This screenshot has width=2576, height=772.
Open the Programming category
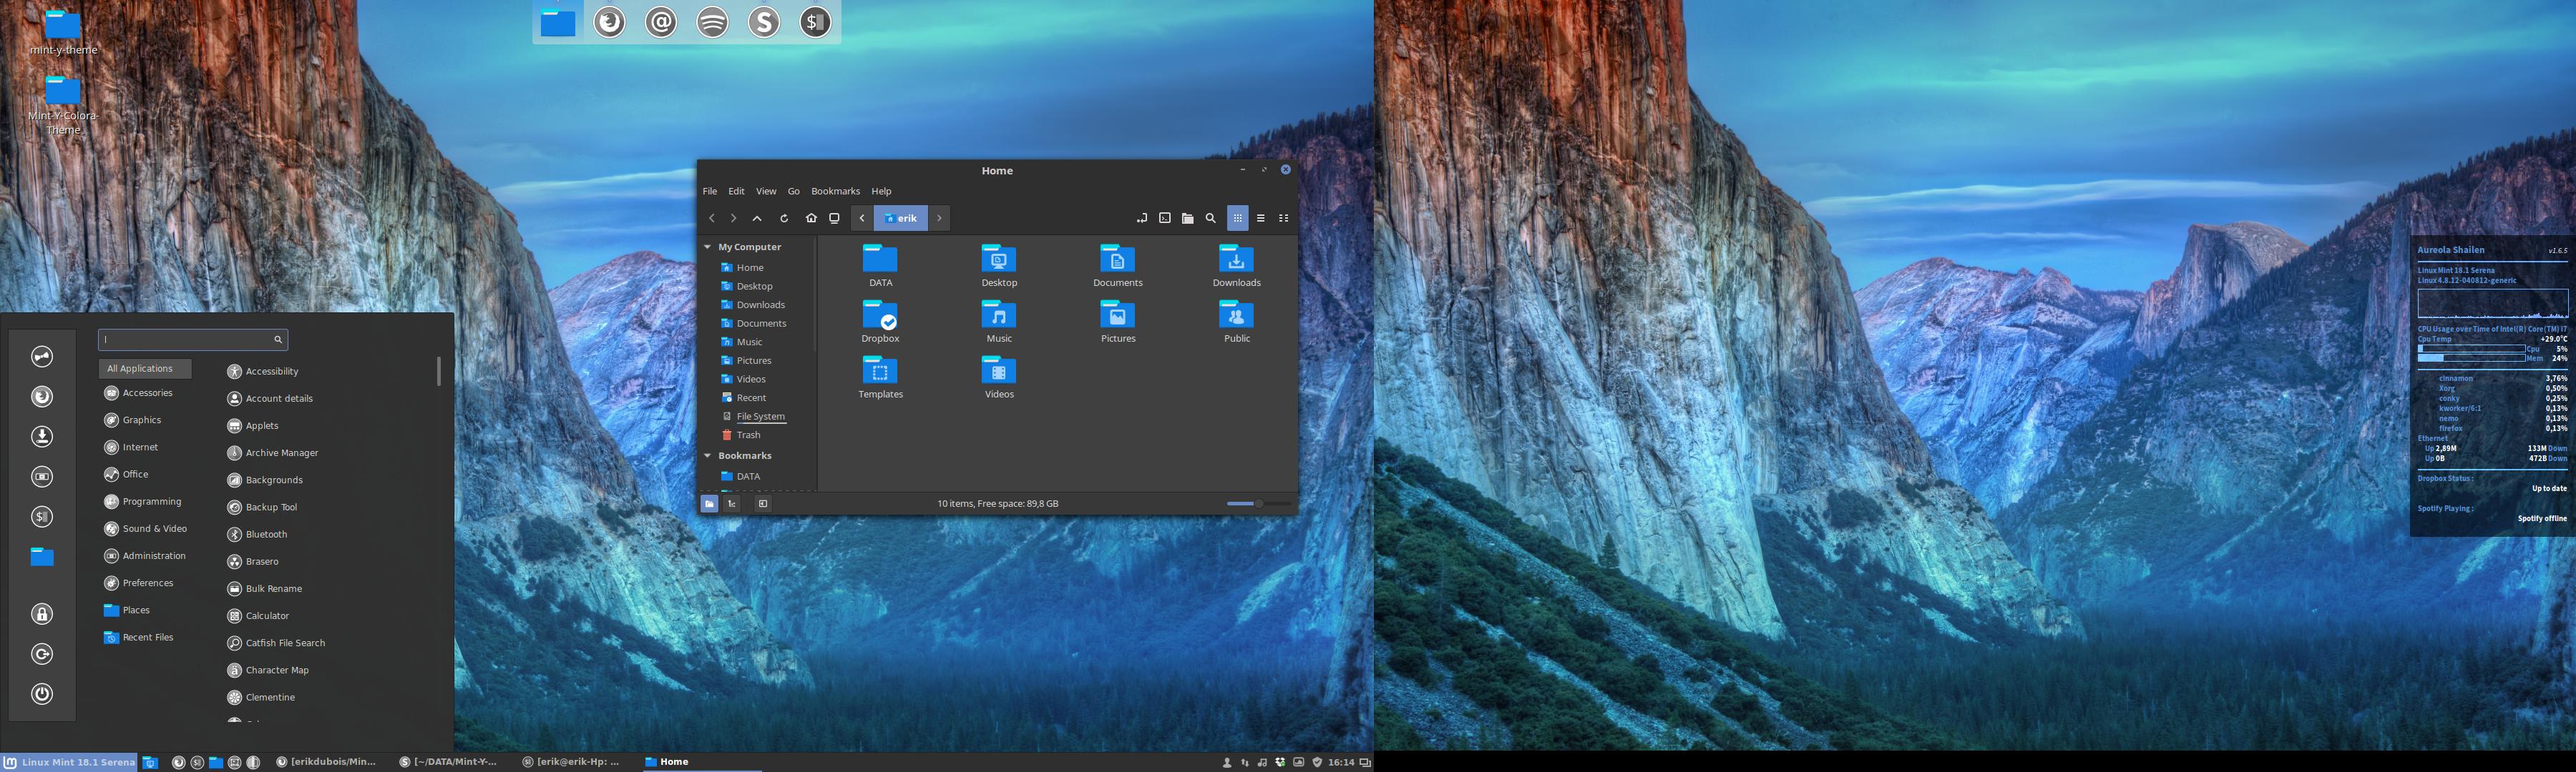pyautogui.click(x=150, y=501)
